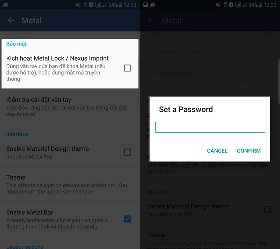Tap the battery icon in right status bar
This screenshot has height=249, width=280.
(260, 5)
